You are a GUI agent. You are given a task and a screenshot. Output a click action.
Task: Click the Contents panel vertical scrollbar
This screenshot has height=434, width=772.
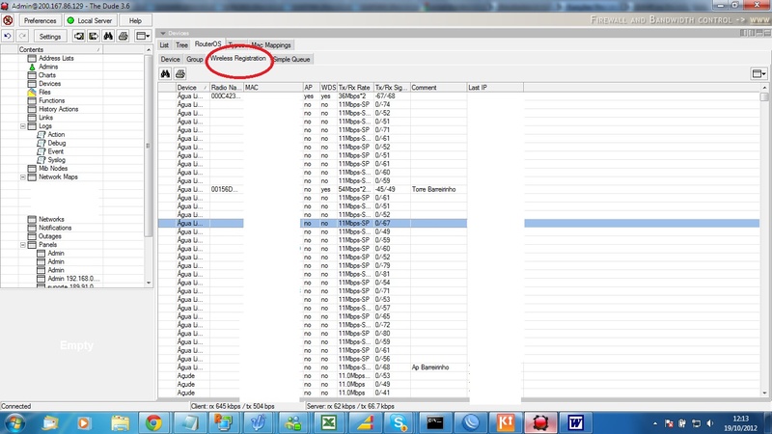coord(149,146)
